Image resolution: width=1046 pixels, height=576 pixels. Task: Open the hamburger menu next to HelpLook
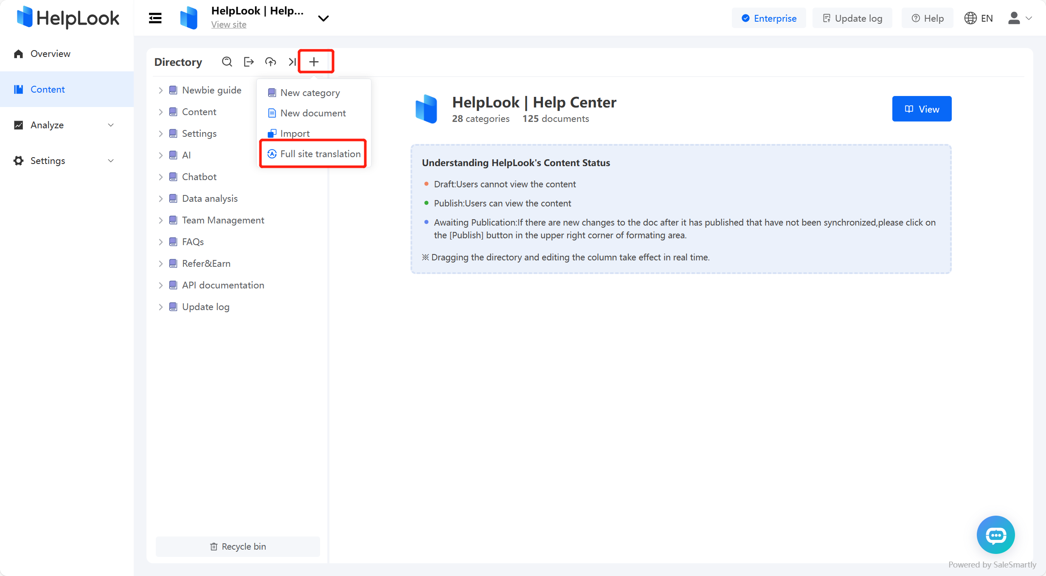pyautogui.click(x=155, y=18)
